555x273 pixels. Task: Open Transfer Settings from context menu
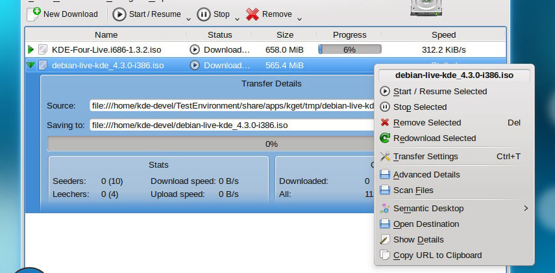[454, 157]
